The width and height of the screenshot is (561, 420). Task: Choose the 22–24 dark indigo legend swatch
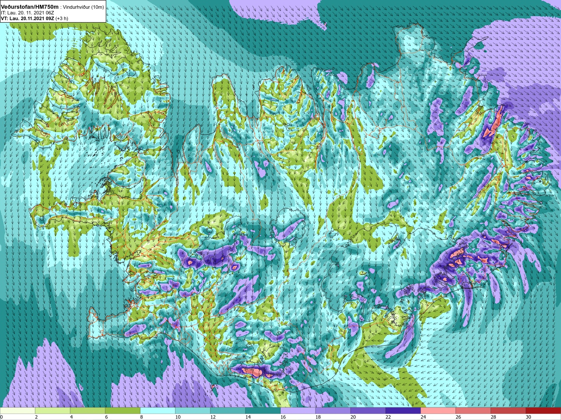click(x=403, y=411)
